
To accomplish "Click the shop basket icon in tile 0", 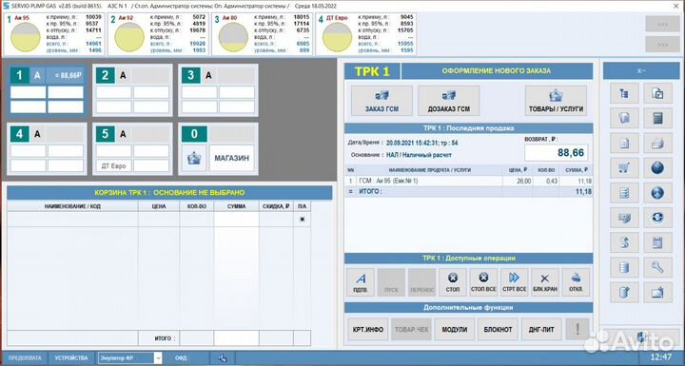I will click(x=194, y=158).
